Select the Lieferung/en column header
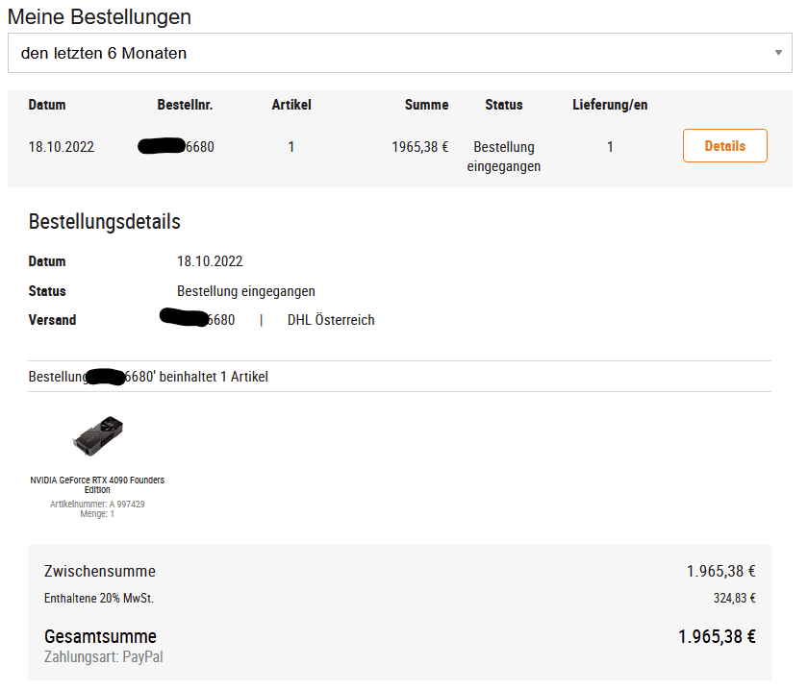This screenshot has width=808, height=690. pos(610,105)
